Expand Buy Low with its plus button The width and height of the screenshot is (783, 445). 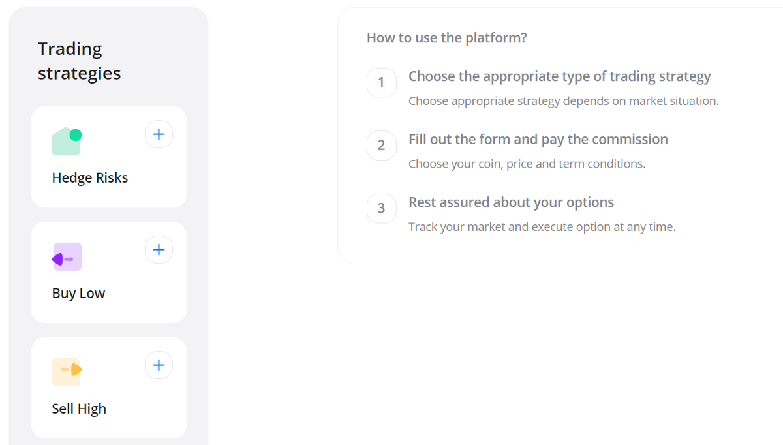point(159,250)
